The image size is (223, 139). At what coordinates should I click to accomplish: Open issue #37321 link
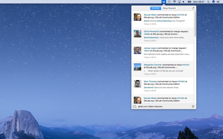(x=186, y=65)
